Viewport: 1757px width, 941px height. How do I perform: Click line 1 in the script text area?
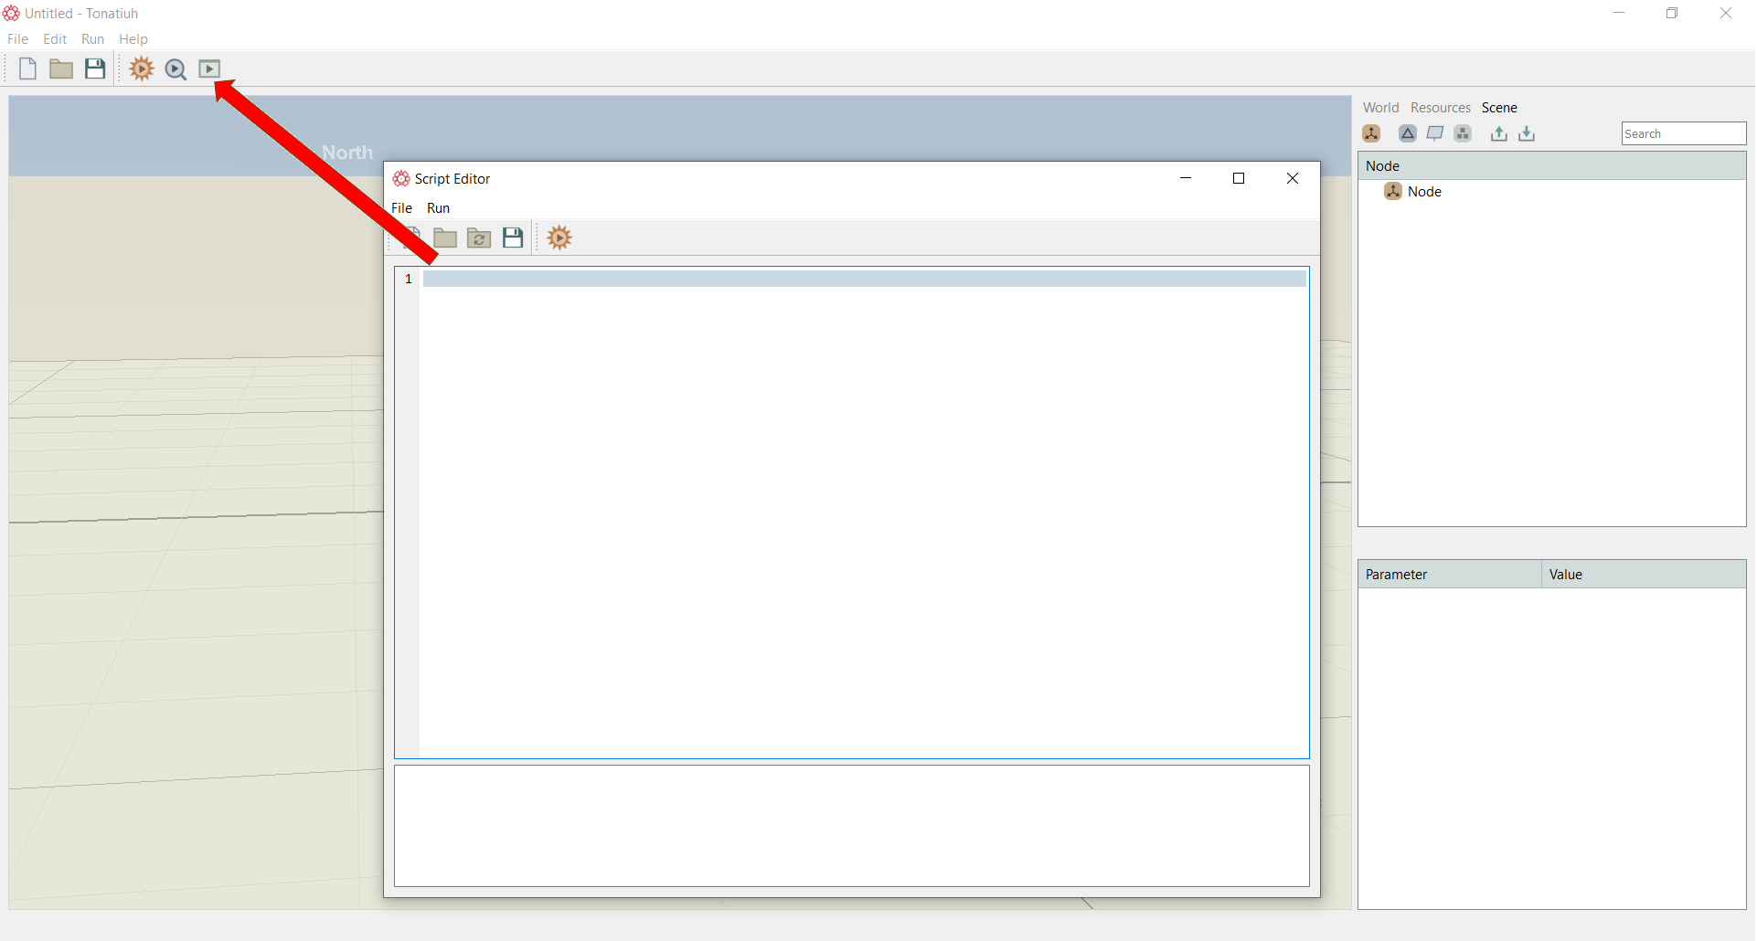(864, 279)
